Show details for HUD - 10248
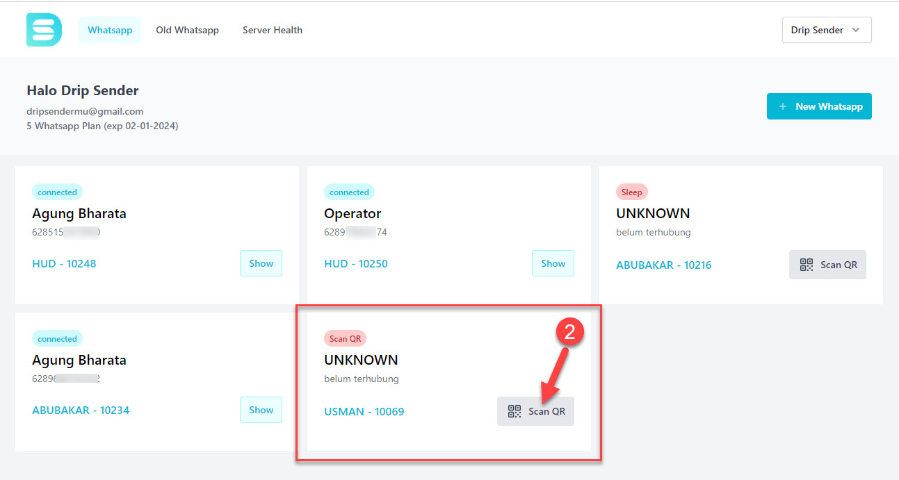 [x=261, y=263]
